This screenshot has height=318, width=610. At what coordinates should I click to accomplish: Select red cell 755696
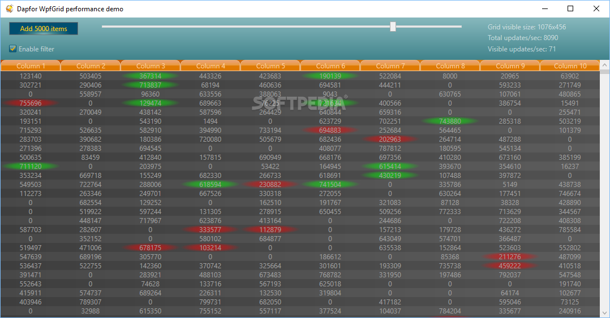pos(31,103)
